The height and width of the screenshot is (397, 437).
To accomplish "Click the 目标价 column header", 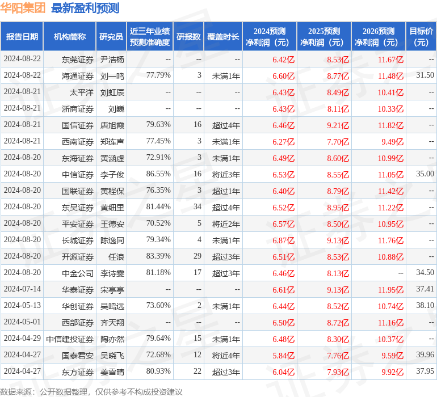I will pos(421,36).
